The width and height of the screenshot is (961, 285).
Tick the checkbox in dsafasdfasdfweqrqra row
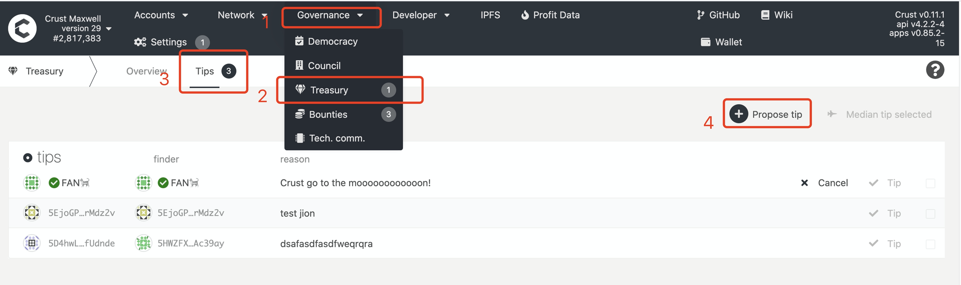931,244
